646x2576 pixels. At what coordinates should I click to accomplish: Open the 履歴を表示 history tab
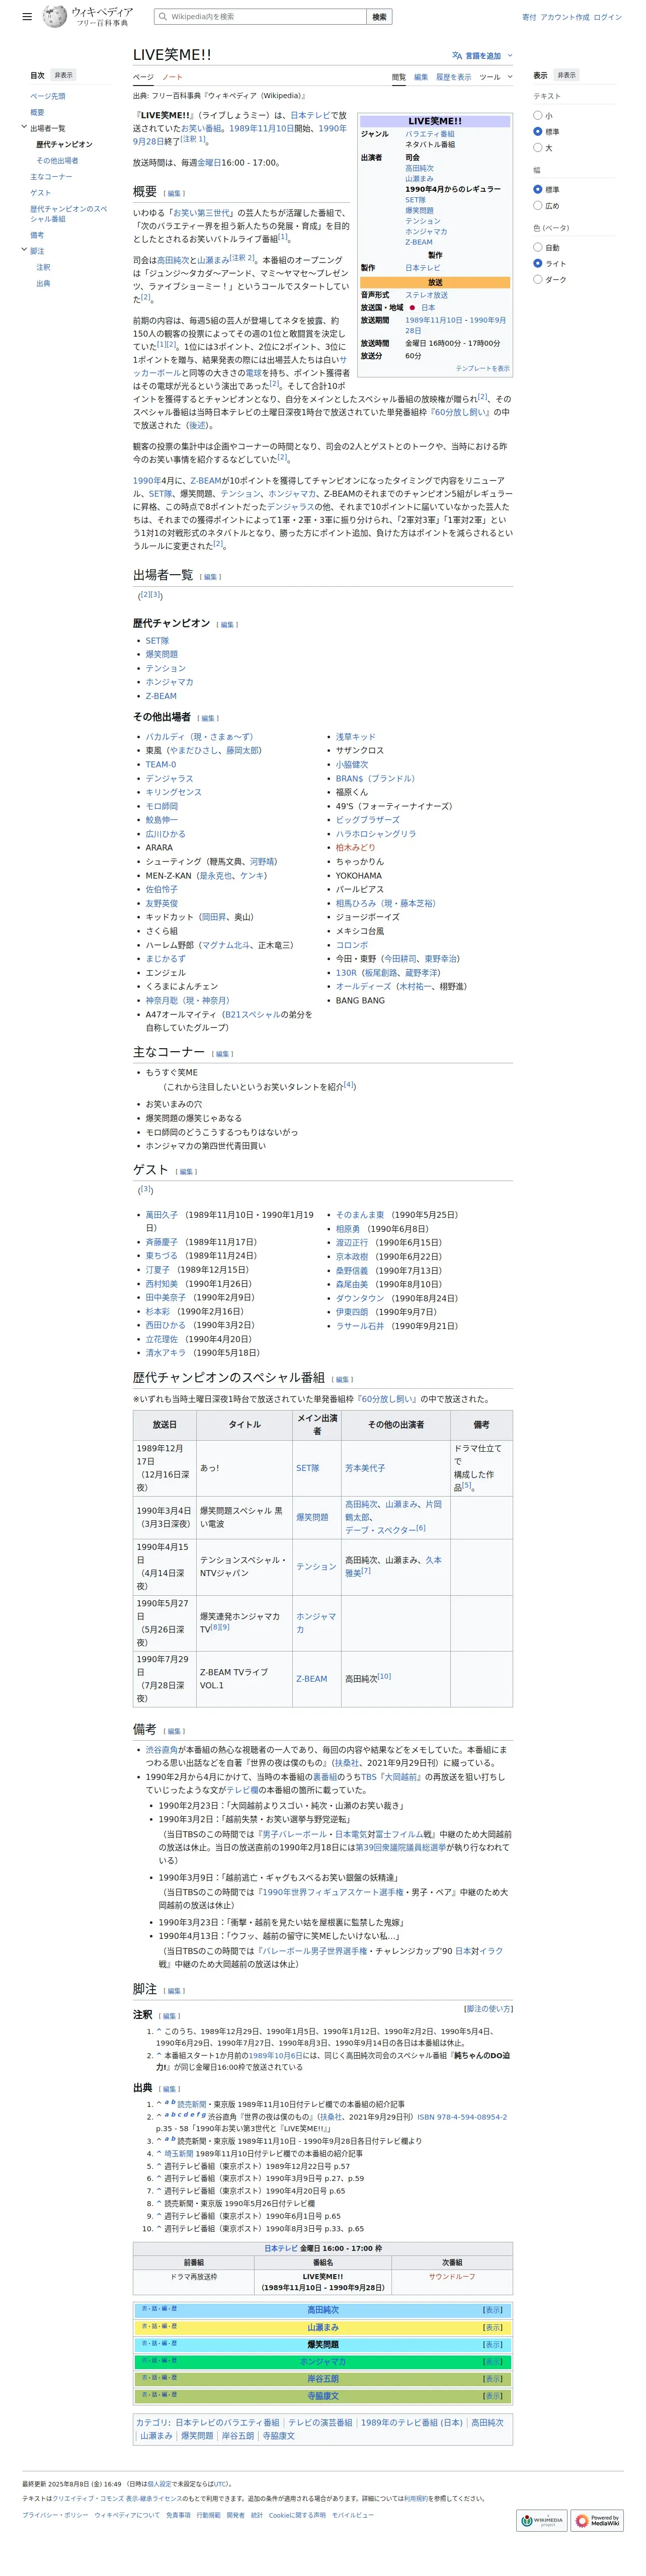(453, 77)
